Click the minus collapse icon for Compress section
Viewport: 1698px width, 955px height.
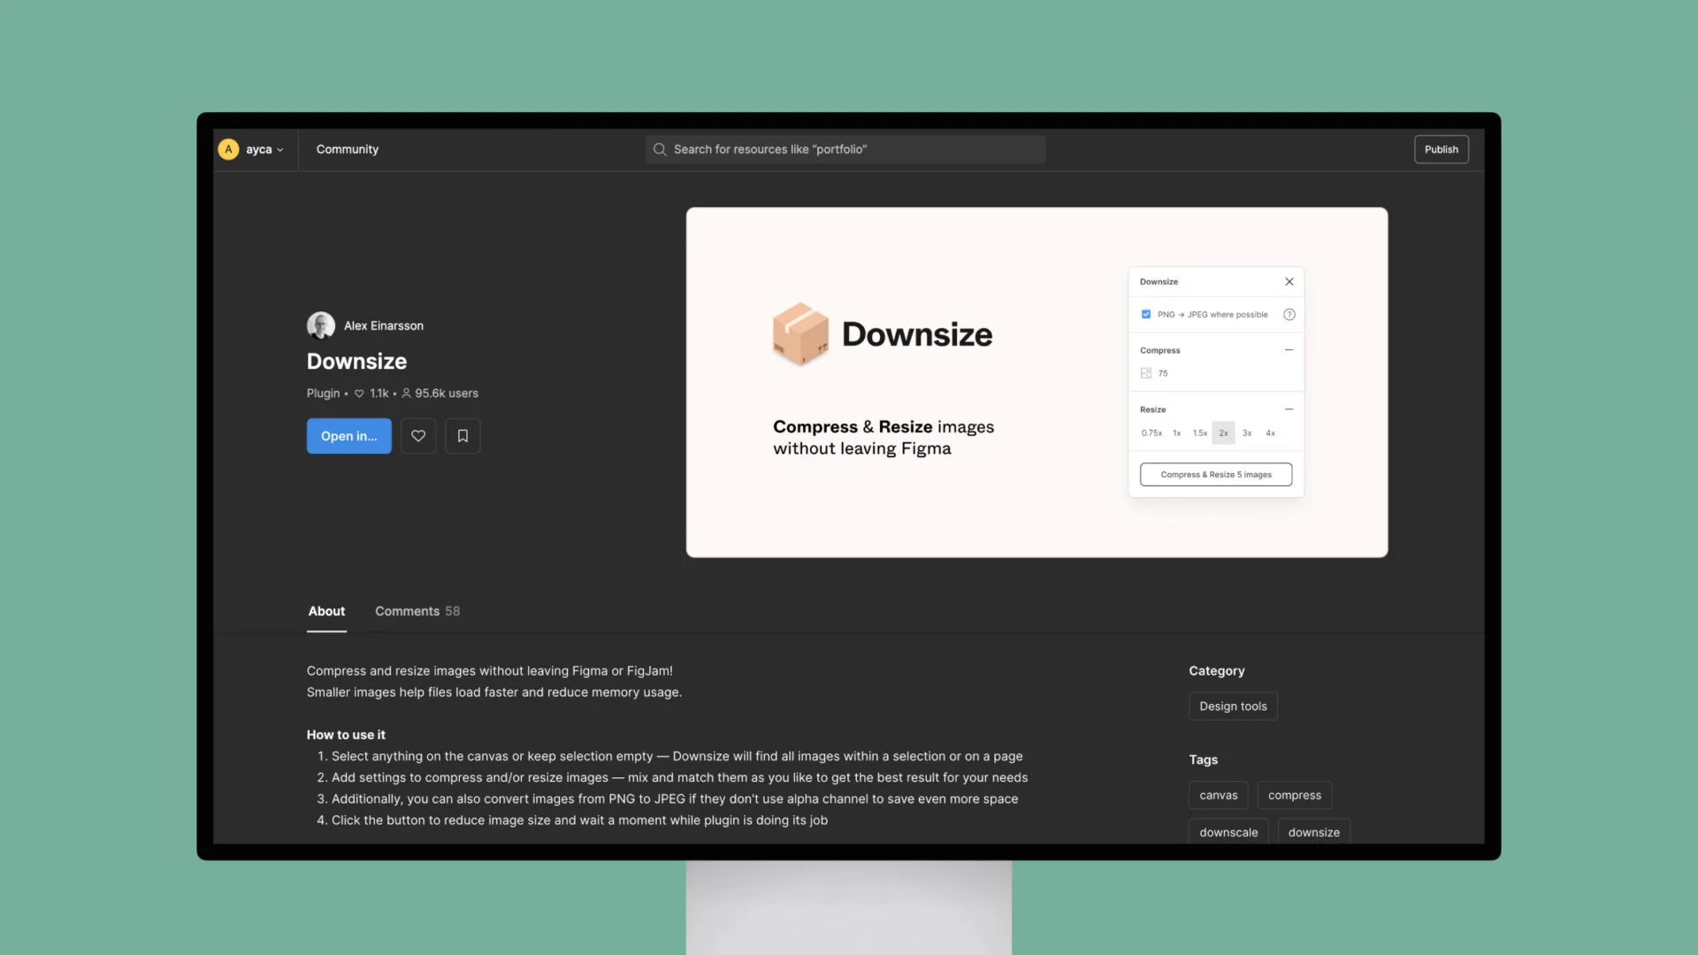[1289, 351]
